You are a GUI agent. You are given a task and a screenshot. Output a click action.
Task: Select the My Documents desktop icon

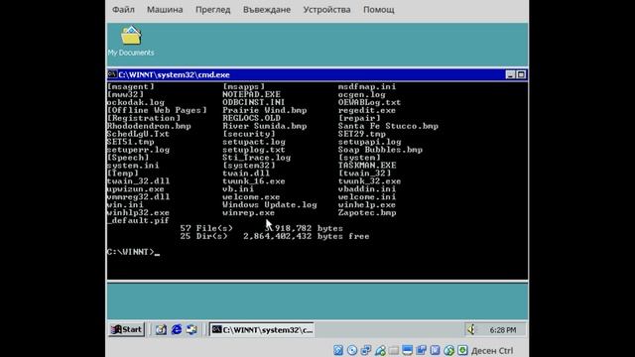(x=131, y=42)
